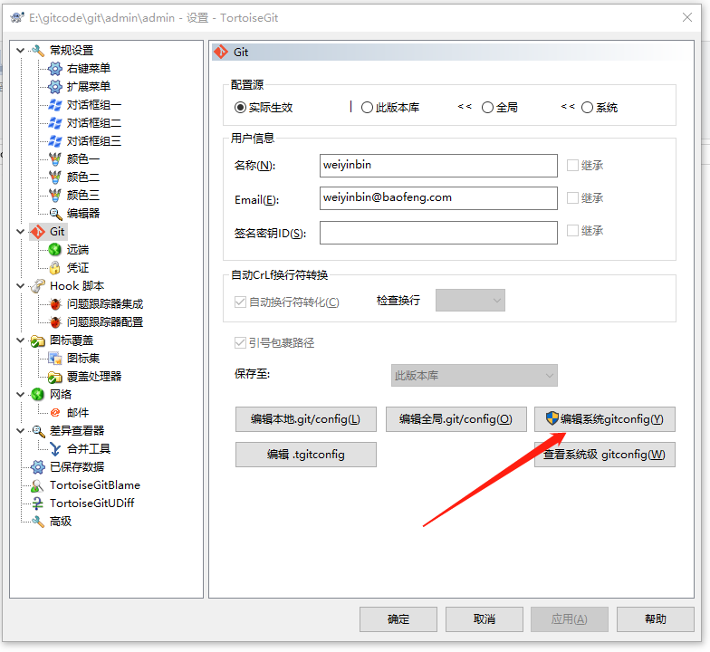
Task: Click the 图标覆盖 folder icon
Action: (38, 340)
